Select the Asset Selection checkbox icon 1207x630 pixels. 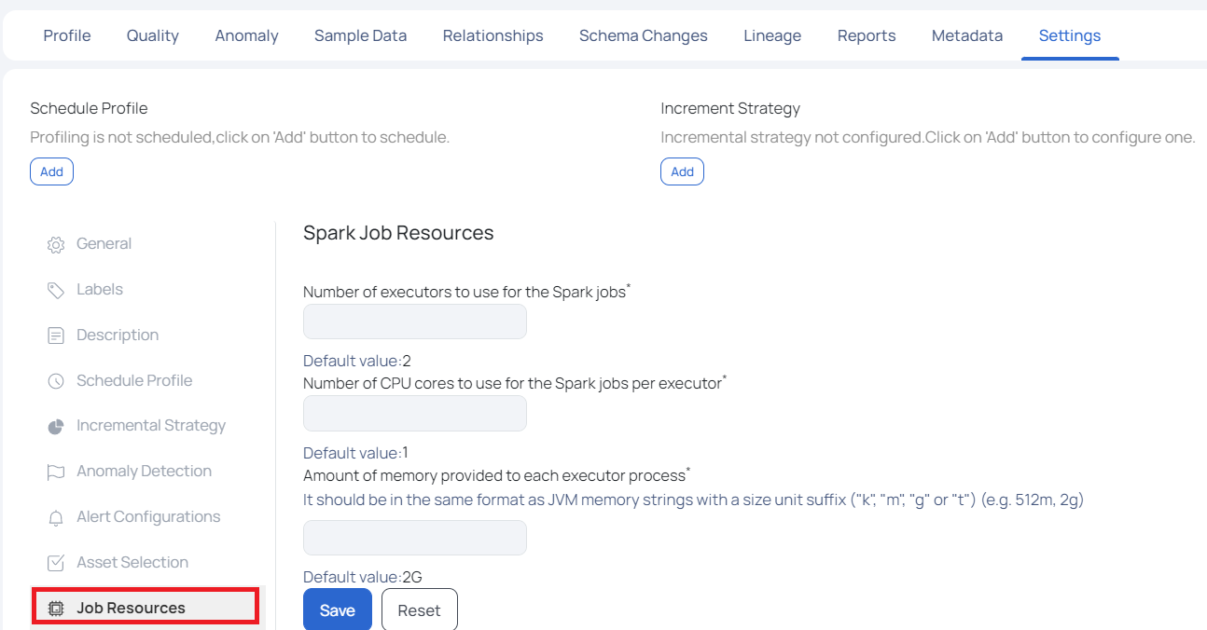click(56, 563)
